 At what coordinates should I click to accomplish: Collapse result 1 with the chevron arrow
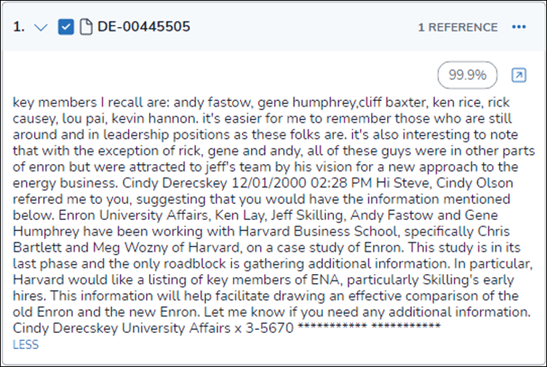tap(44, 27)
